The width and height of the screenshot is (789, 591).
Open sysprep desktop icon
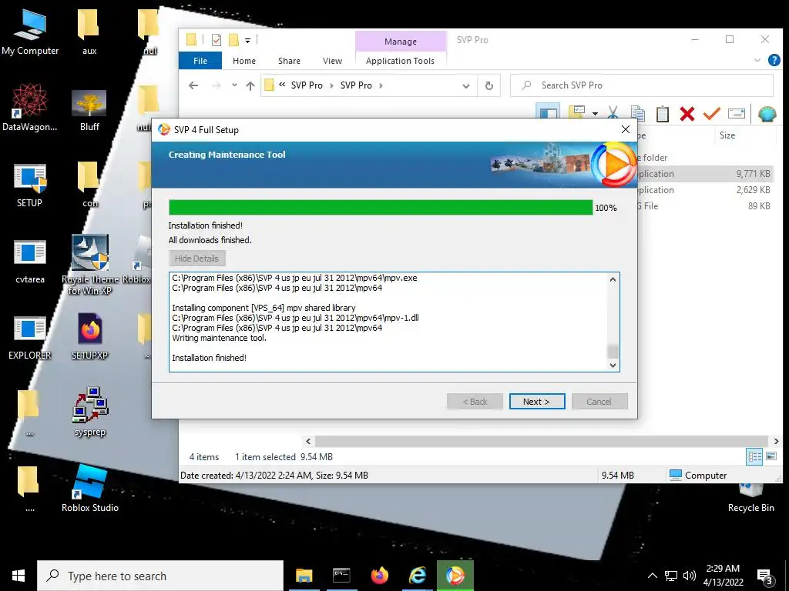pos(89,412)
